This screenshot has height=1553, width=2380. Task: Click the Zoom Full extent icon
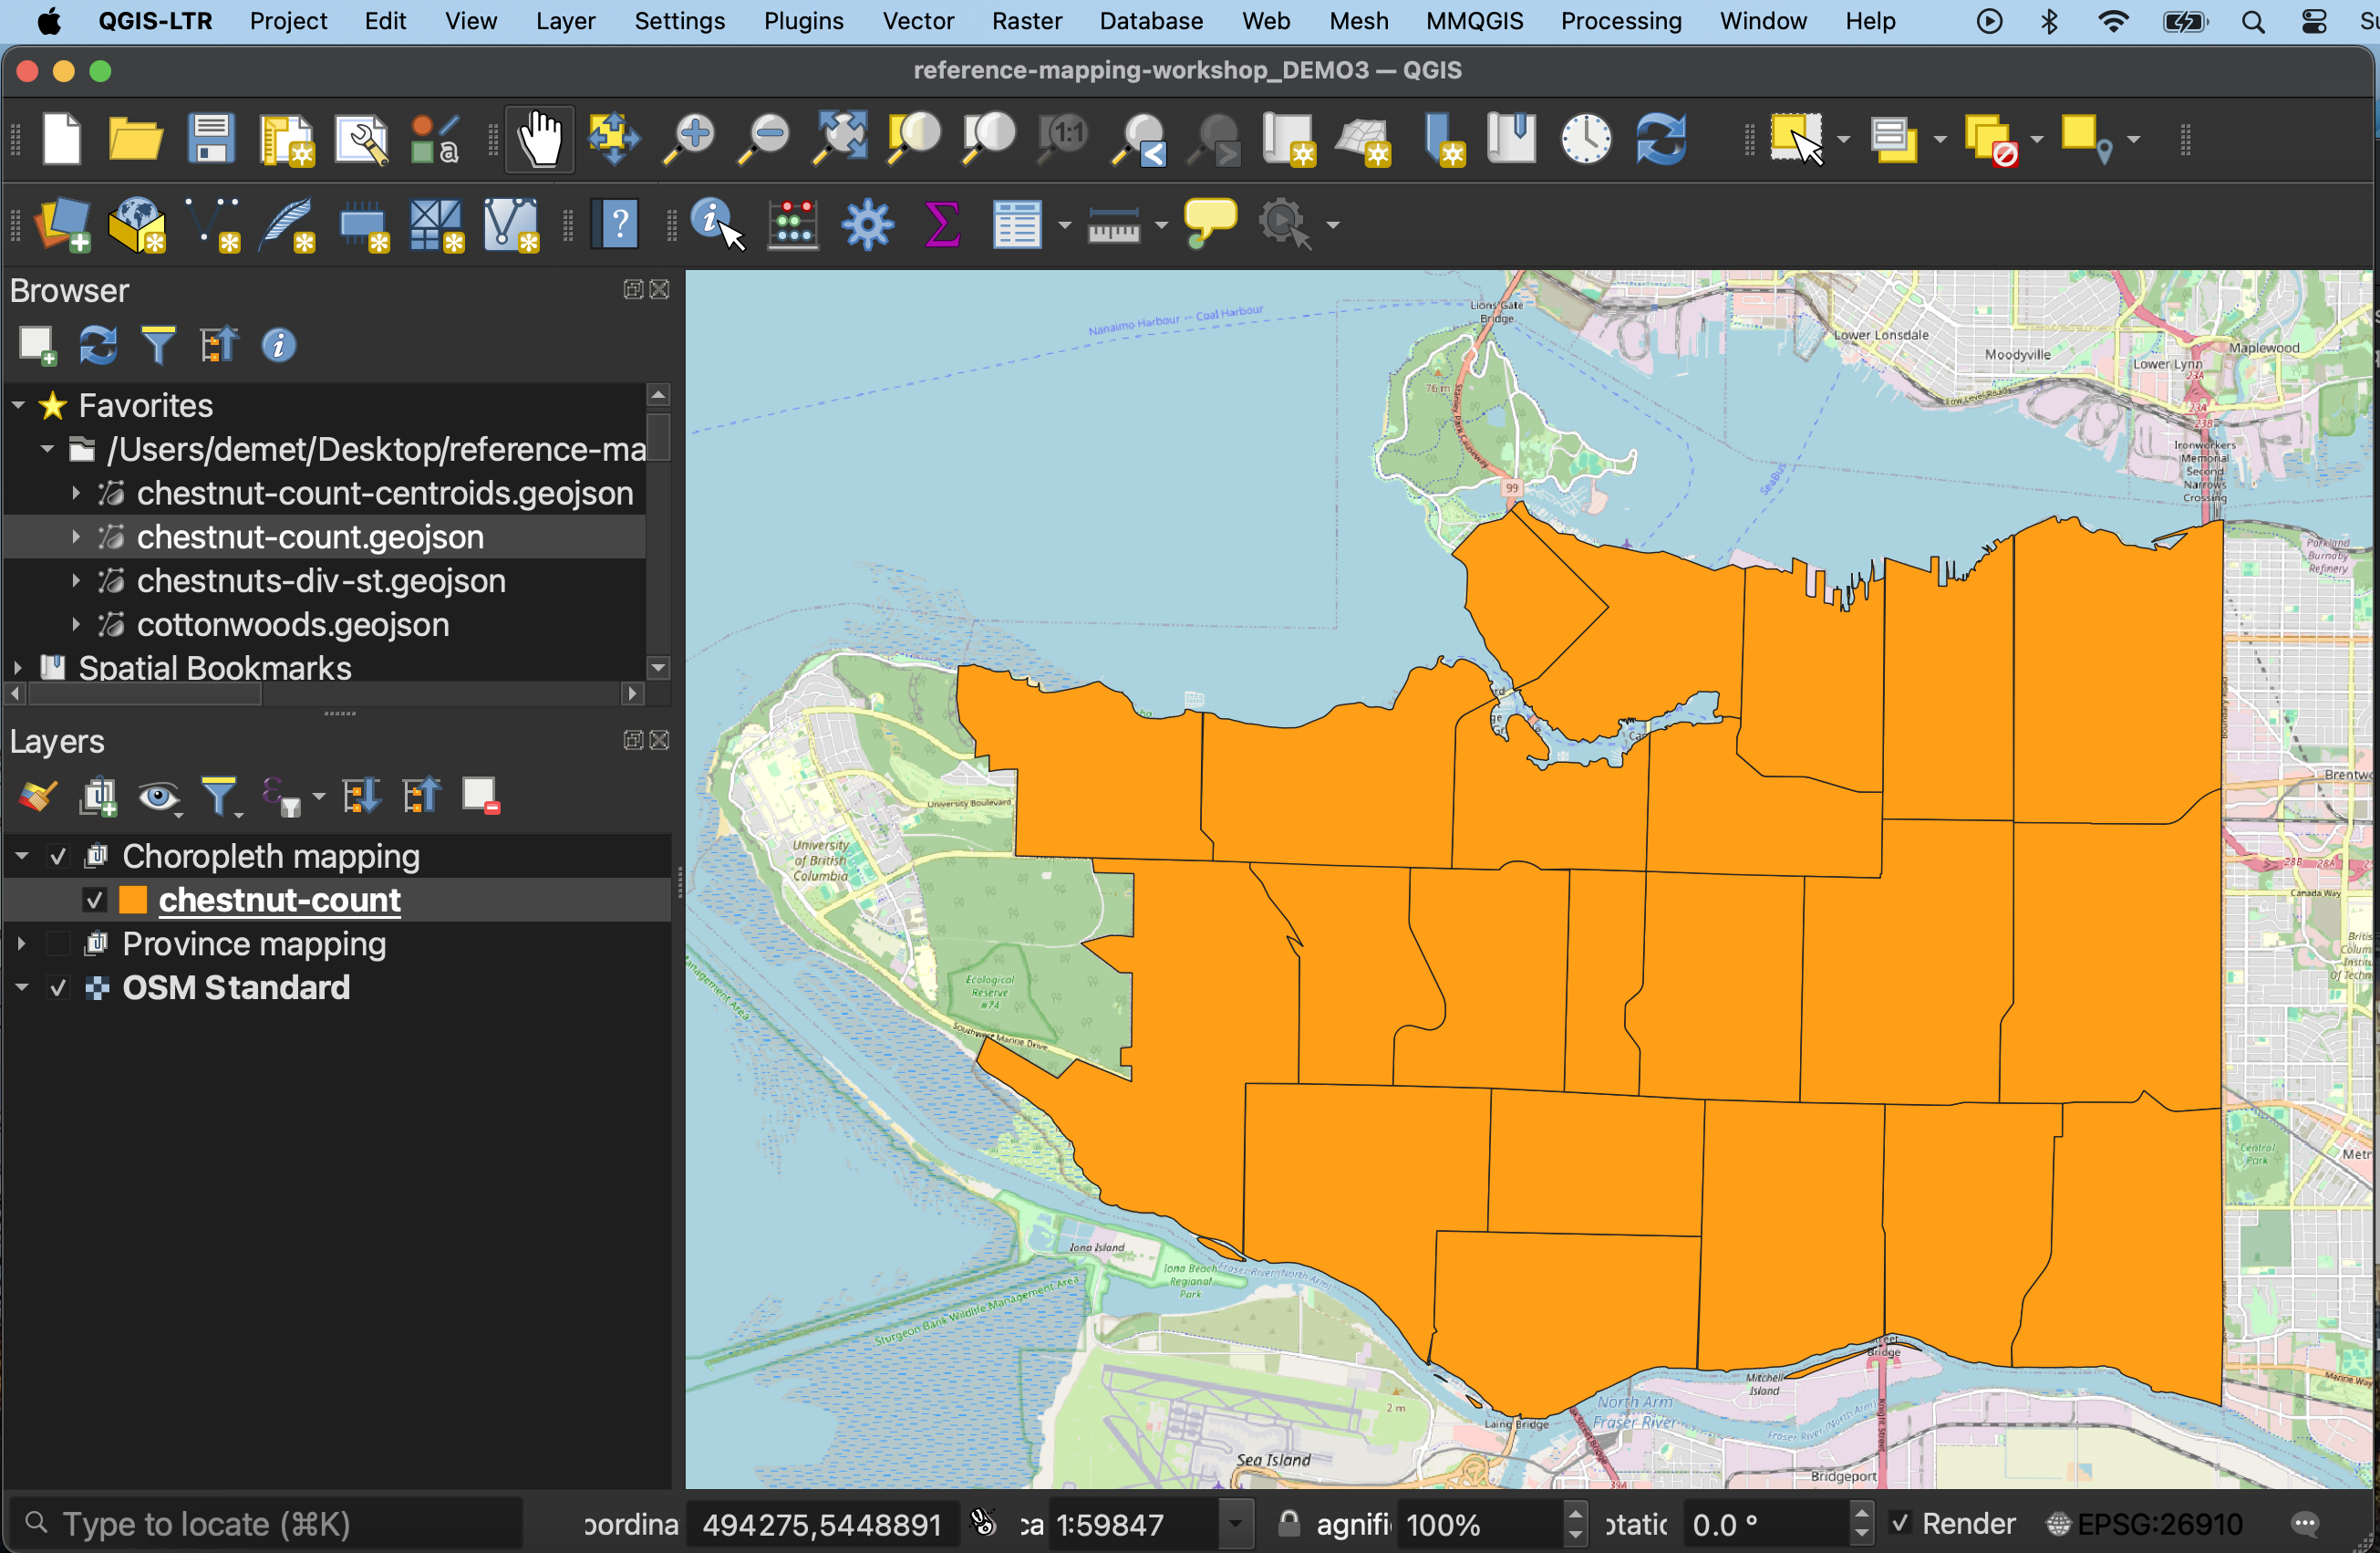coord(840,138)
